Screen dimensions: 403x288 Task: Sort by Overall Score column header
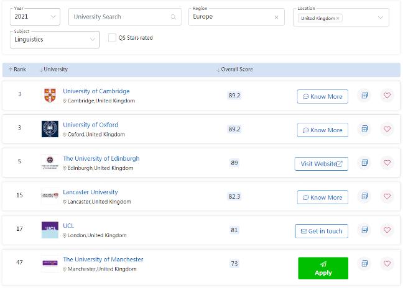coord(235,70)
